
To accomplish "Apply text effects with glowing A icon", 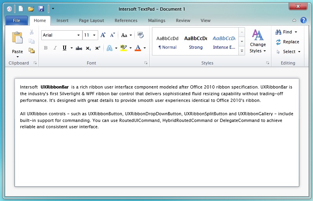I will [x=110, y=48].
